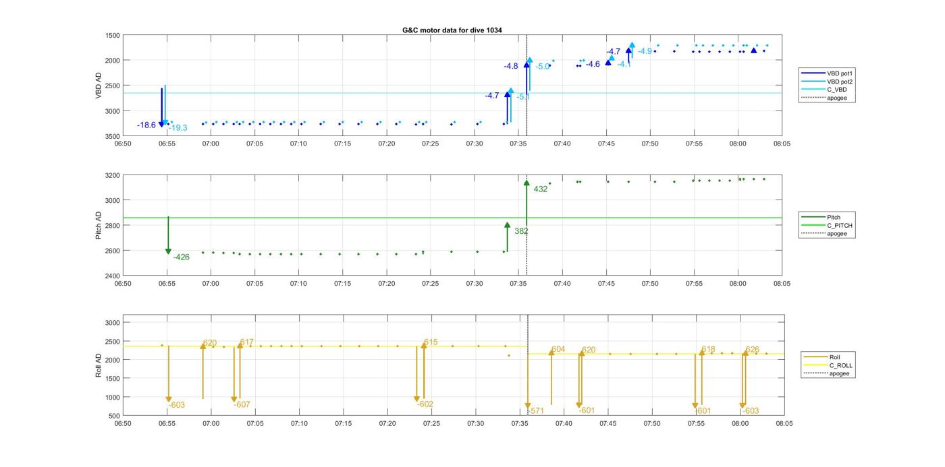This screenshot has width=945, height=467.
Task: Click the "2400" y-axis tick label
Action: [x=112, y=276]
